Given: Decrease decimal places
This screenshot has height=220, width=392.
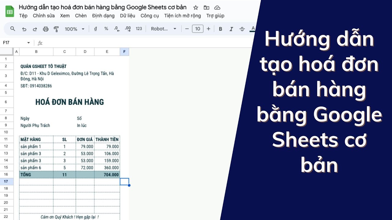Looking at the screenshot, I should click(x=117, y=29).
